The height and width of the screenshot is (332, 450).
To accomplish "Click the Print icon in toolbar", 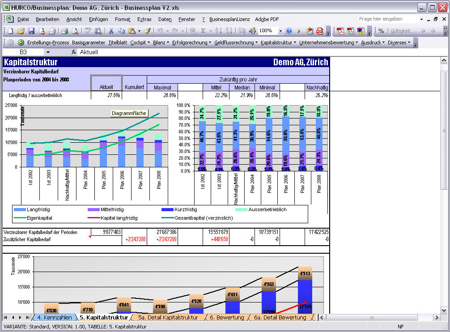I will coord(64,31).
